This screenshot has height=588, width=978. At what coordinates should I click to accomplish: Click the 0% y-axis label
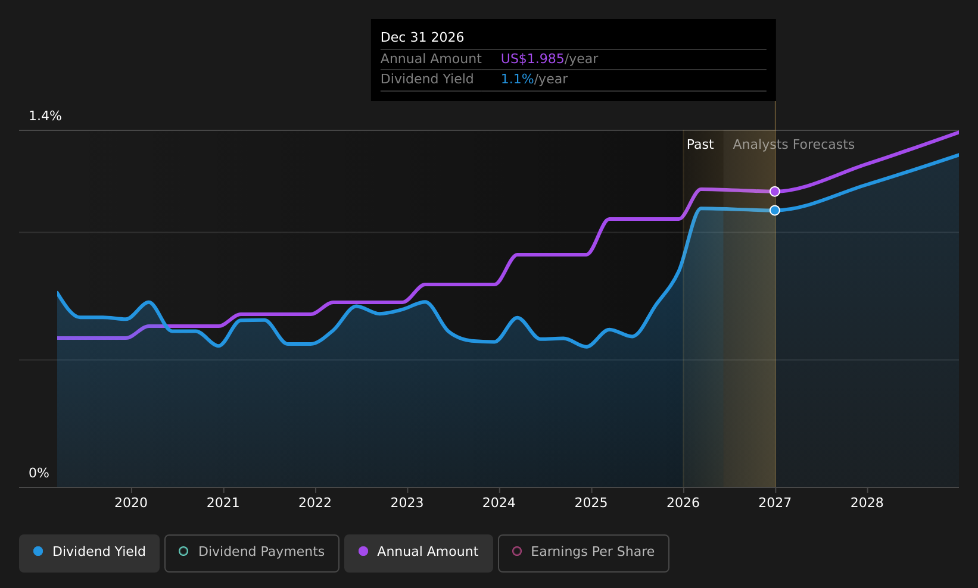click(39, 473)
